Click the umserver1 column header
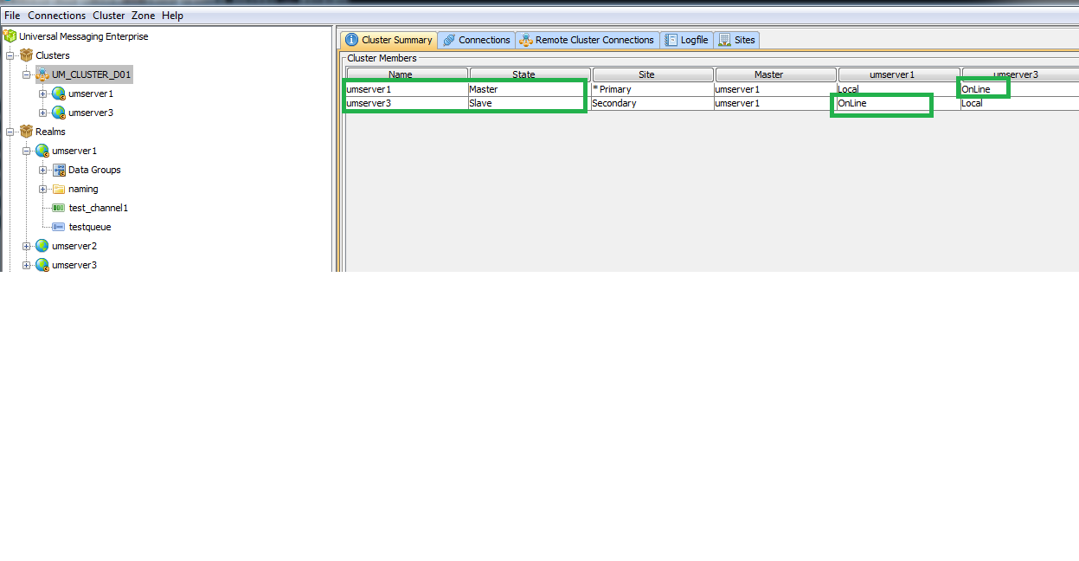The height and width of the screenshot is (561, 1079). coord(899,74)
